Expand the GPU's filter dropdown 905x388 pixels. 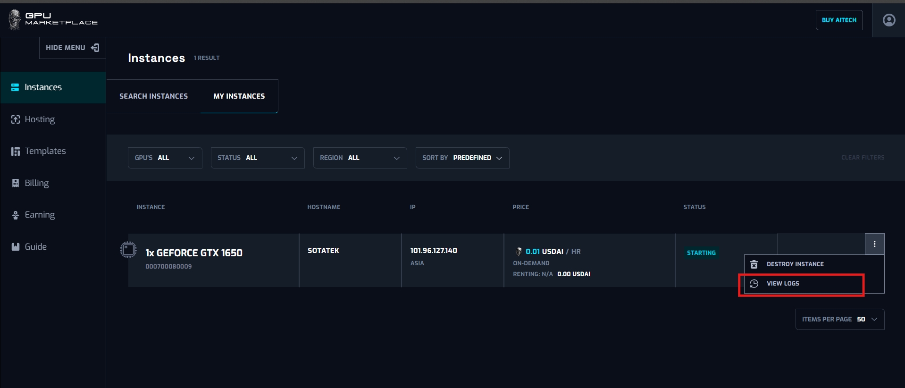coord(165,158)
